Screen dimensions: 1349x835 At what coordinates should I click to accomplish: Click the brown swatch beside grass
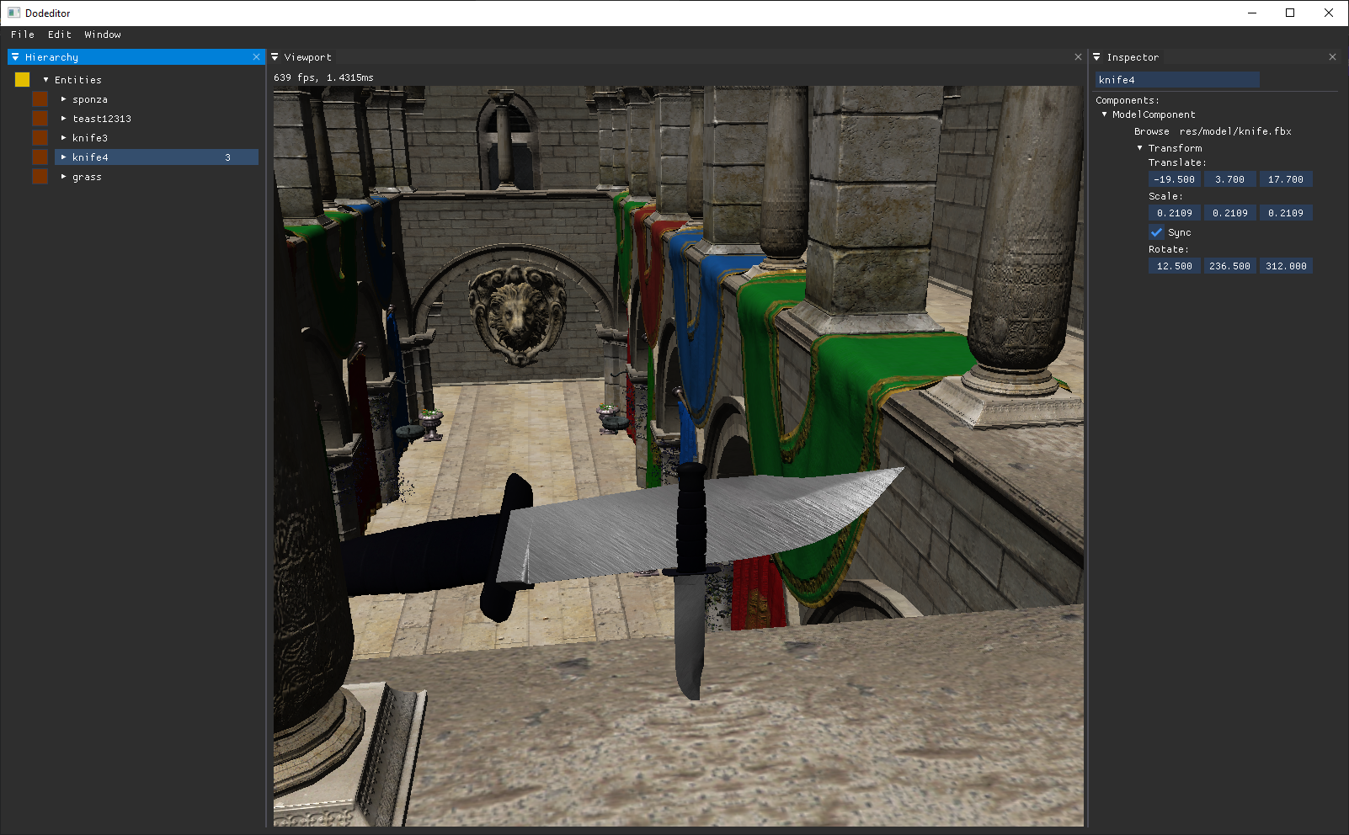tap(40, 176)
